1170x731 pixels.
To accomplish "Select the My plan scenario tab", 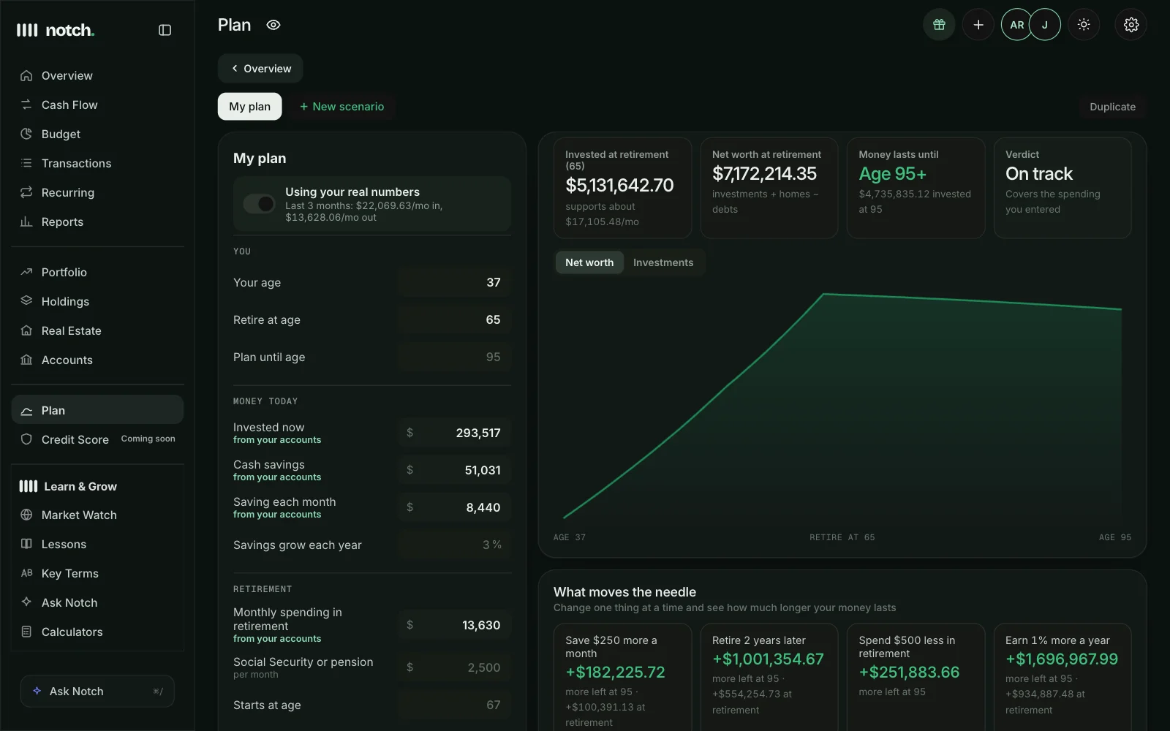I will tap(249, 107).
